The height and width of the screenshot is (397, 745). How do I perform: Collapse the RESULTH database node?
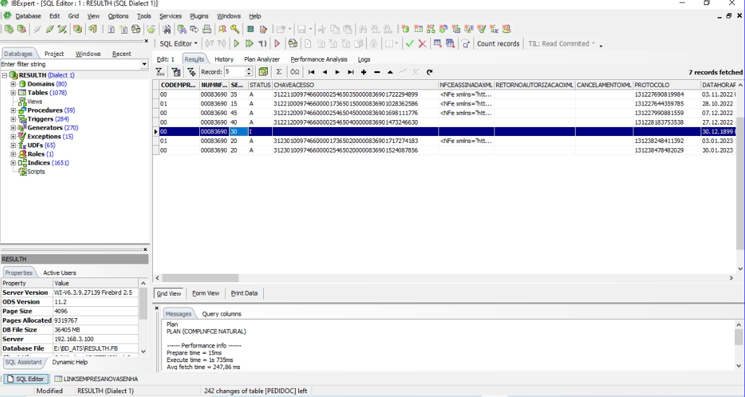coord(4,75)
